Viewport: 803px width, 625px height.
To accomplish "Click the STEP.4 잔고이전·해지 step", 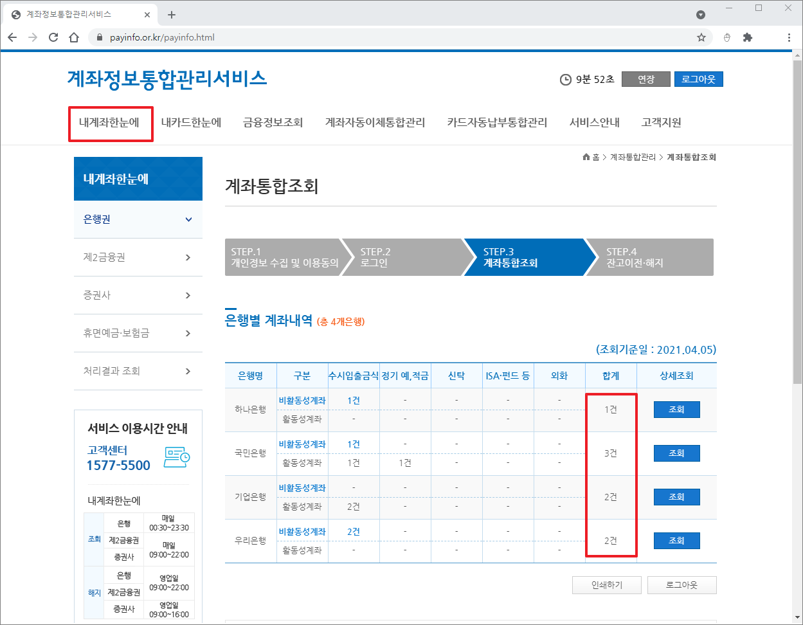I will coord(653,257).
